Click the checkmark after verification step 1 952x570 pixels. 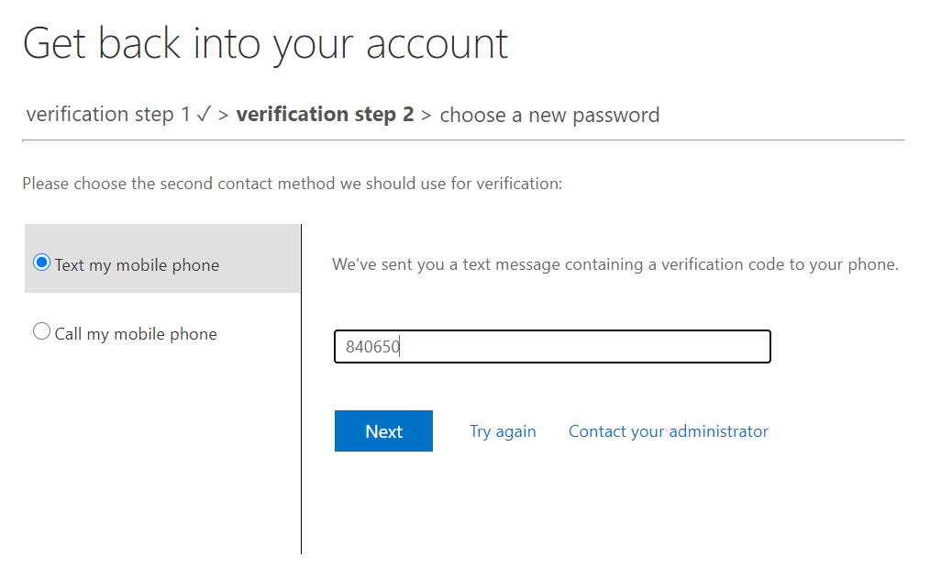pyautogui.click(x=203, y=112)
